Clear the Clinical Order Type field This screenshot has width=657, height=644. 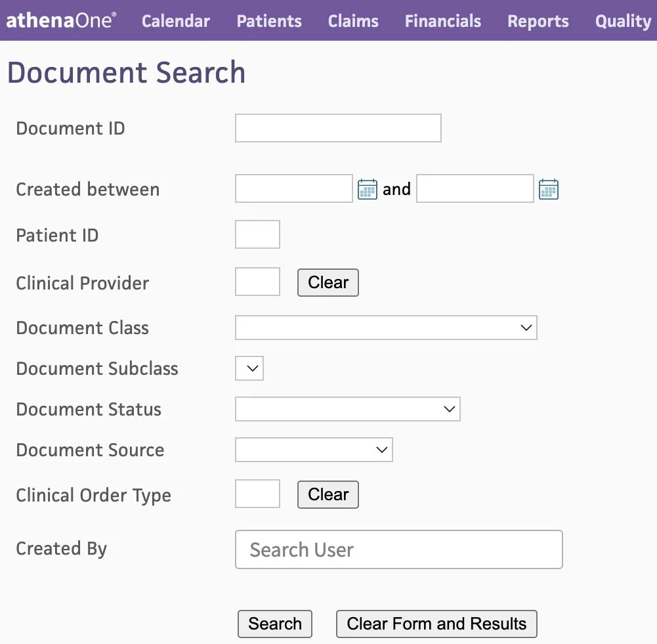pyautogui.click(x=328, y=494)
